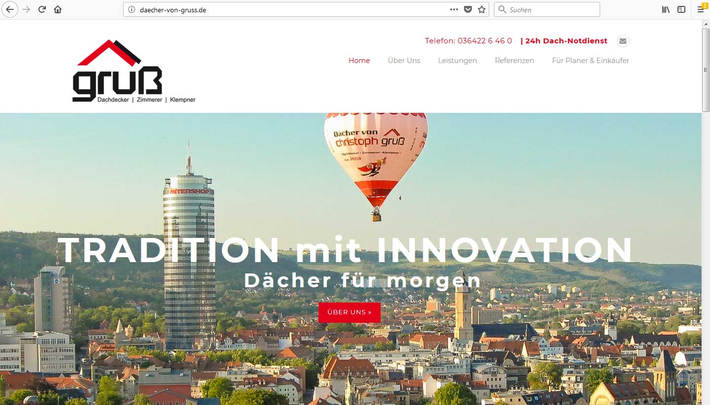
Task: Go to the Referenzen page
Action: click(x=514, y=61)
